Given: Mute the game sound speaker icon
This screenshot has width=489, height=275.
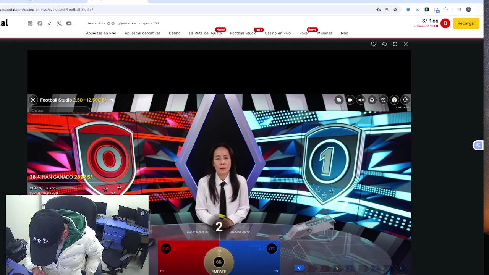Looking at the screenshot, I should pos(361,100).
